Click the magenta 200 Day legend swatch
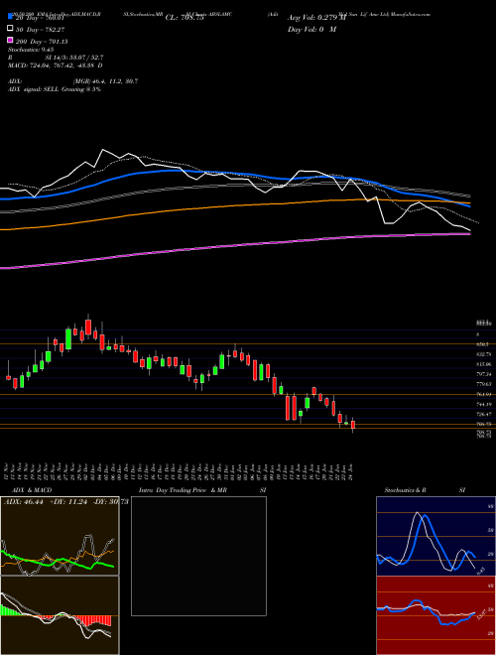This screenshot has height=655, width=496. point(11,41)
